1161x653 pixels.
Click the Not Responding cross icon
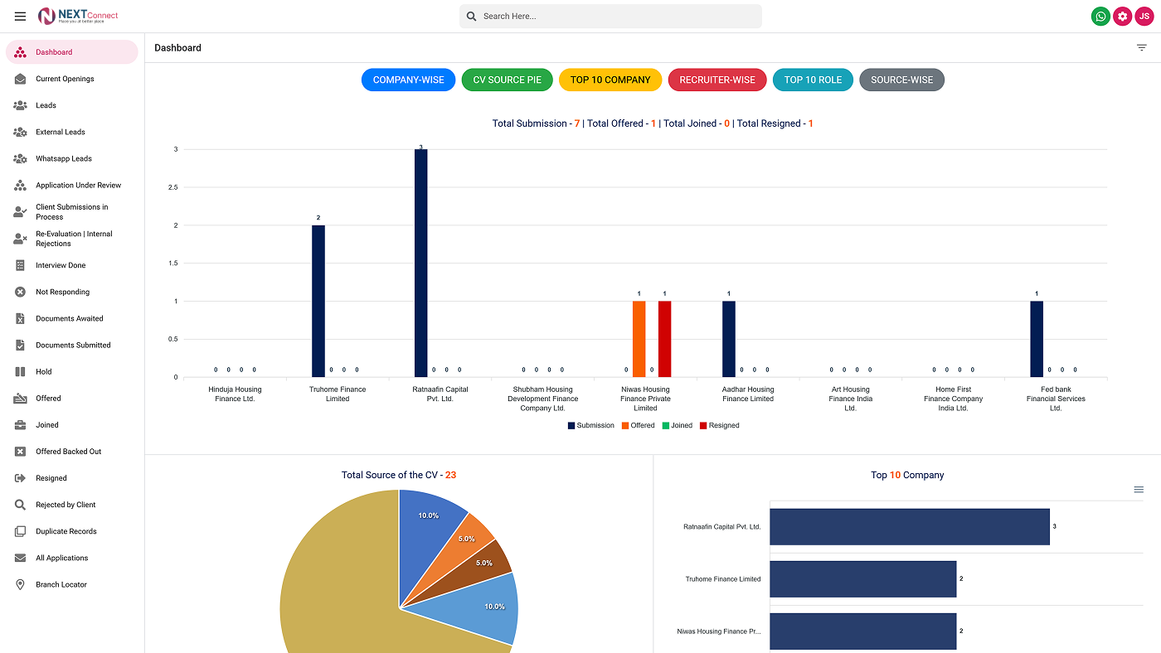(x=21, y=292)
